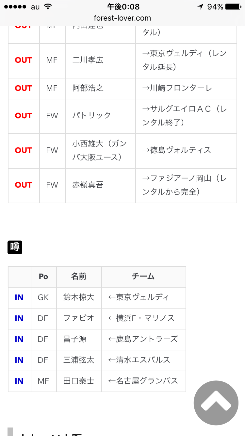Select the 鈴木椋大 player name cell
This screenshot has height=436, width=245.
pos(79,297)
